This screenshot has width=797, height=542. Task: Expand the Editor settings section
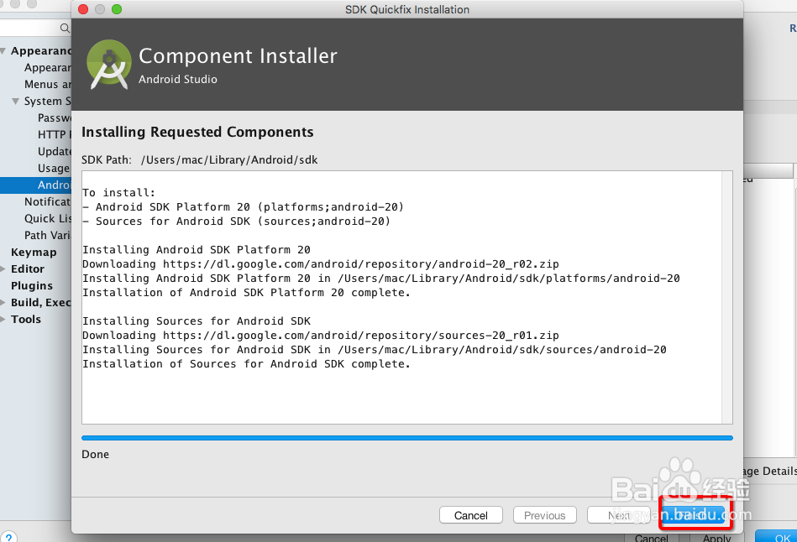point(3,268)
